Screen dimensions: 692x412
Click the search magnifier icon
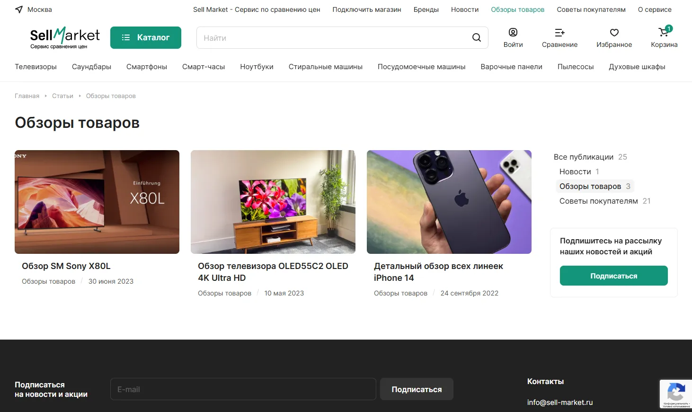click(x=476, y=38)
